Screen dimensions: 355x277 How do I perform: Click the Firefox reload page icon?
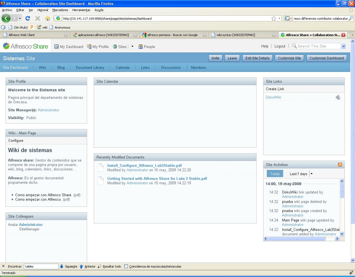click(x=28, y=18)
